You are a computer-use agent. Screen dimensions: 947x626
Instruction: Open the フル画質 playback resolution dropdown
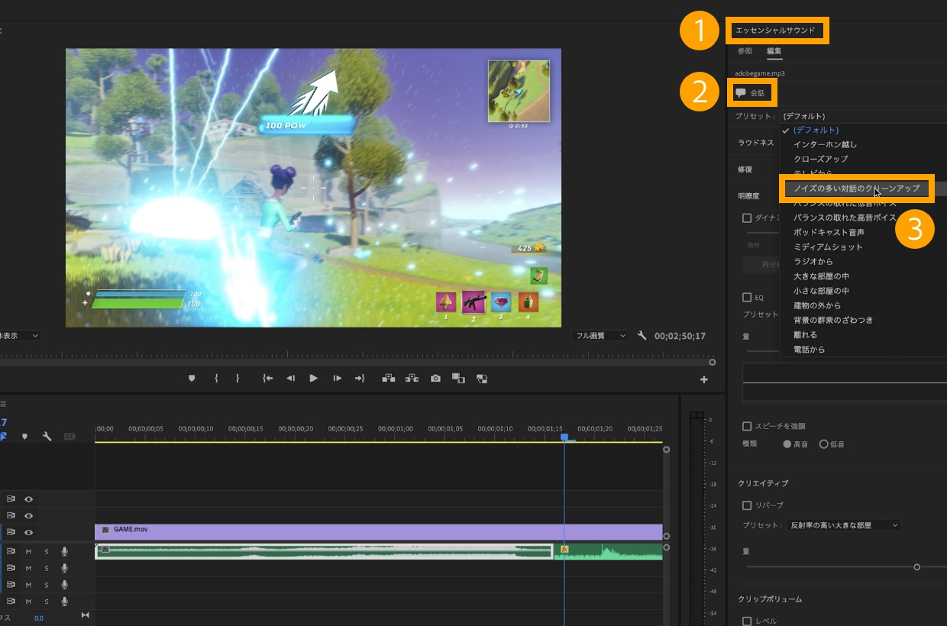click(600, 336)
